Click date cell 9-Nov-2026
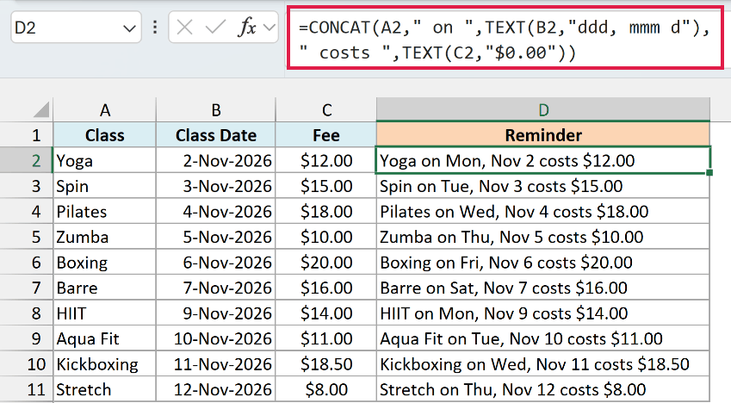731x403 pixels. (x=215, y=313)
